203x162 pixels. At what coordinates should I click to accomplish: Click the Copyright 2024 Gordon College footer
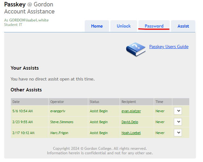point(100,148)
